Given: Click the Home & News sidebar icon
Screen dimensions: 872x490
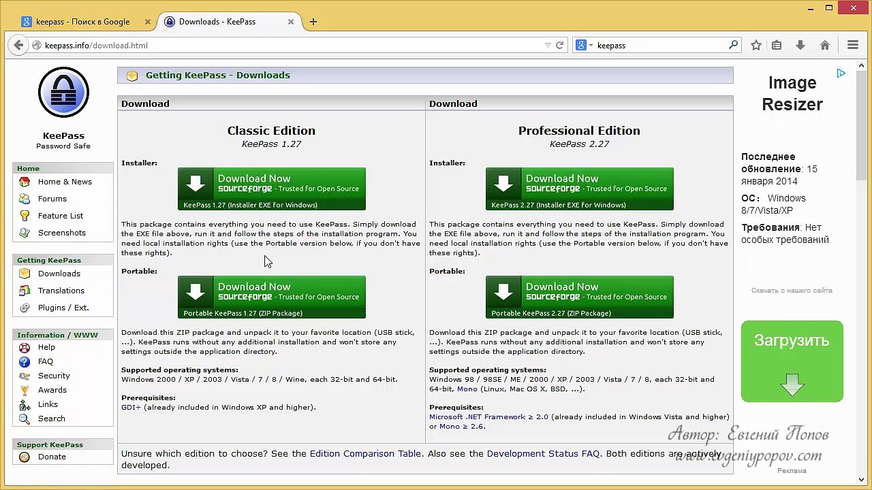Looking at the screenshot, I should 25,182.
